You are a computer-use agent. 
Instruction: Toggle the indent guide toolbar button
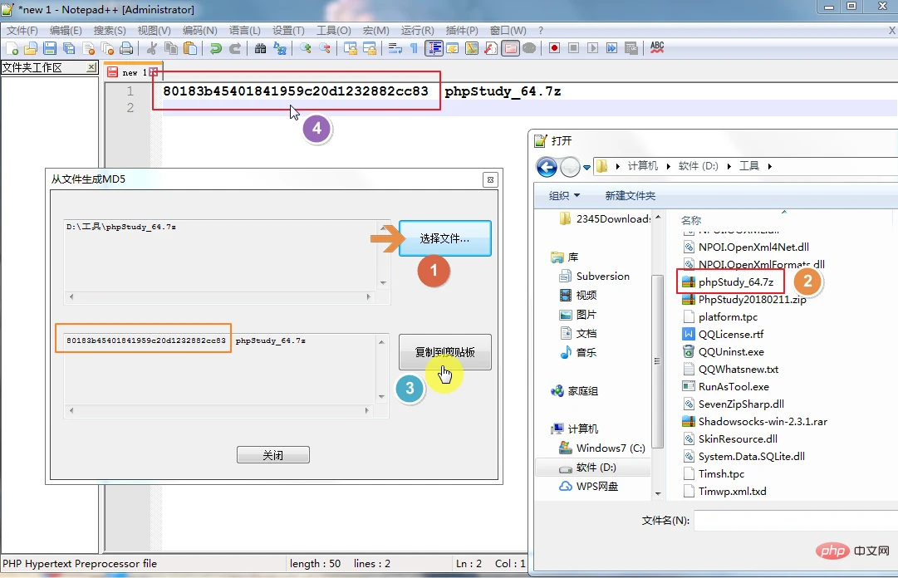point(434,48)
